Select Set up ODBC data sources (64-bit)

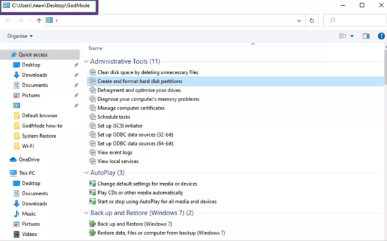point(135,143)
